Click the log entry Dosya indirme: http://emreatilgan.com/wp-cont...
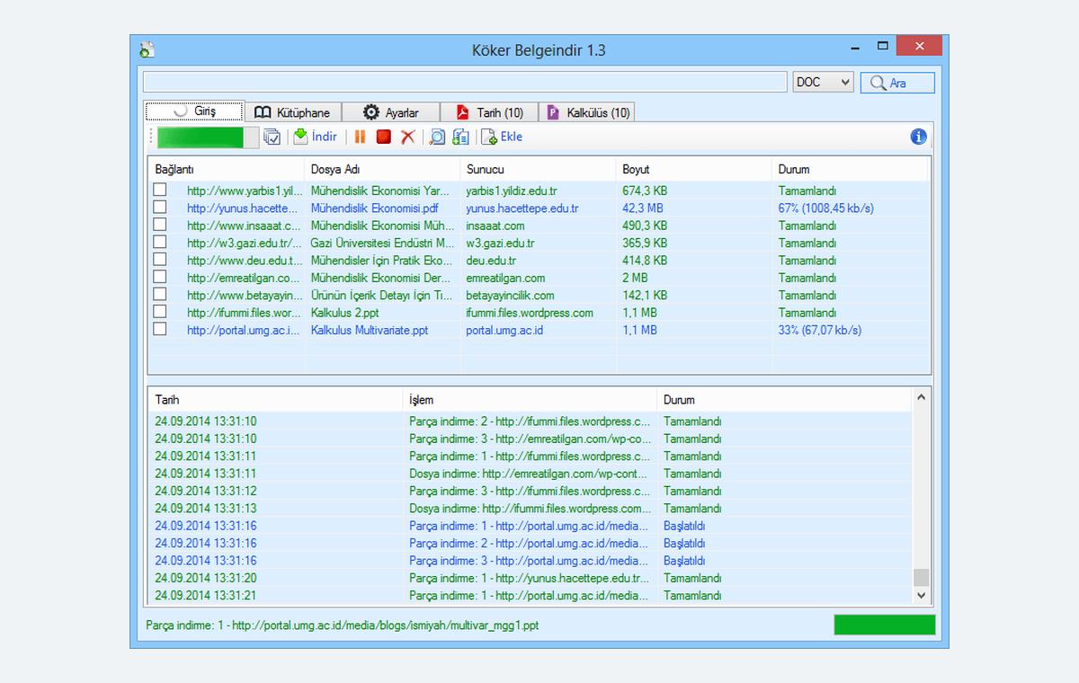The width and height of the screenshot is (1079, 683). pyautogui.click(x=530, y=473)
